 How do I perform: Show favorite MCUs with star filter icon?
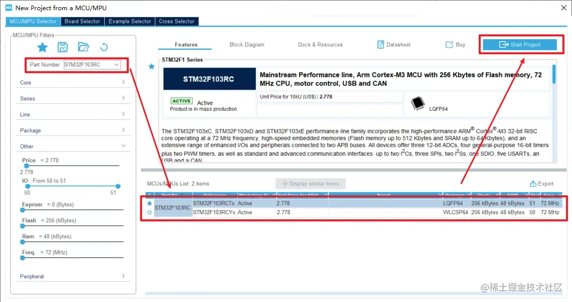point(42,47)
